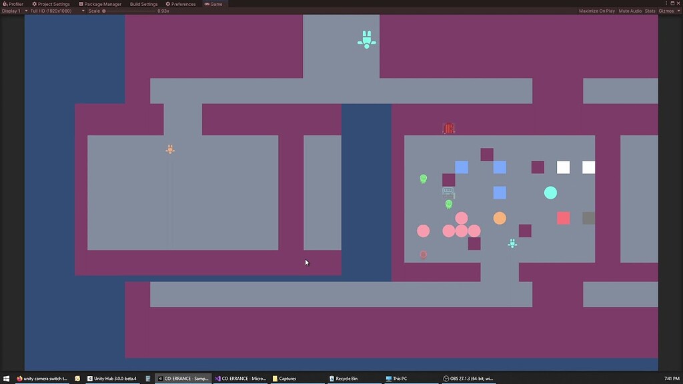Open the Display 1 dropdown
Screen dimensions: 683x384
point(12,11)
